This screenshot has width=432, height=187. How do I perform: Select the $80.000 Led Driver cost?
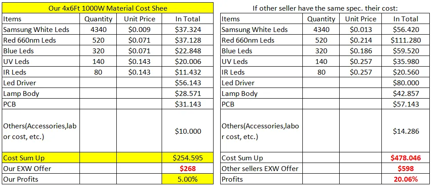[406, 83]
